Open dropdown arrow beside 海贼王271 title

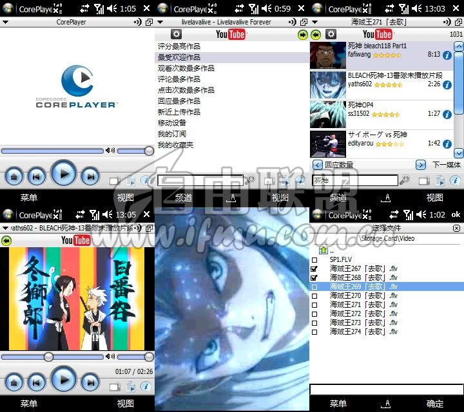click(x=315, y=22)
